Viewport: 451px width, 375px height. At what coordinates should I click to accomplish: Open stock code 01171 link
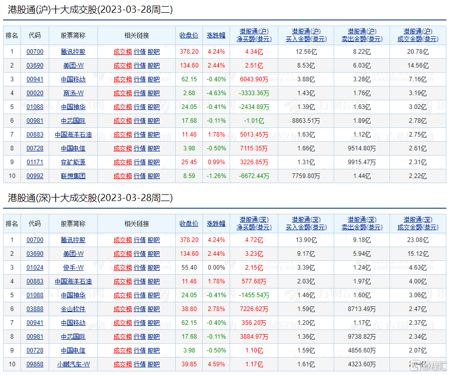35,162
